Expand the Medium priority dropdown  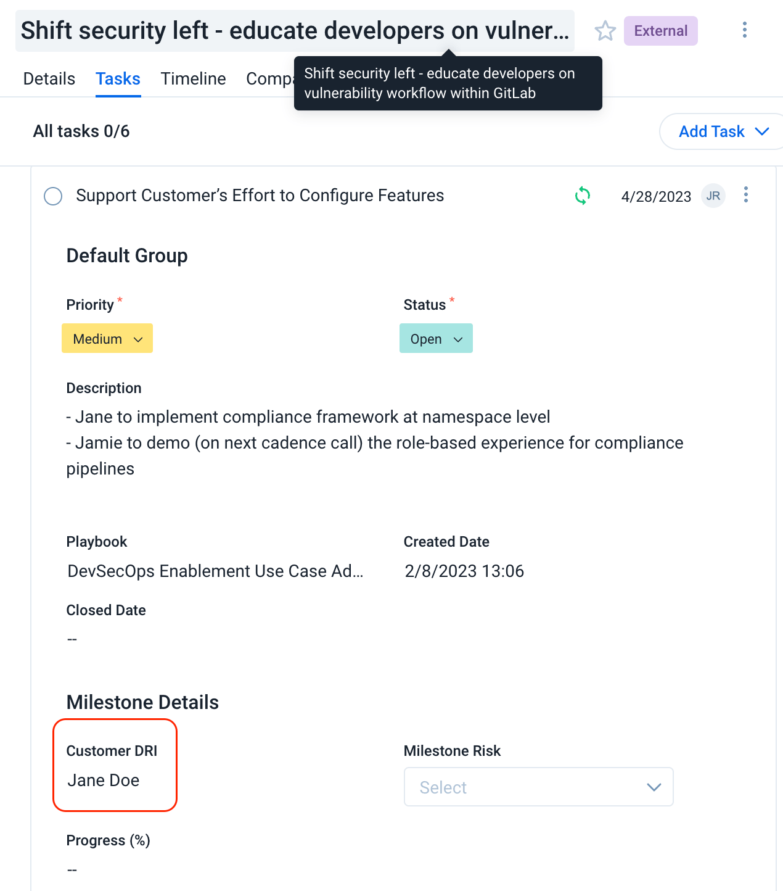click(x=107, y=339)
